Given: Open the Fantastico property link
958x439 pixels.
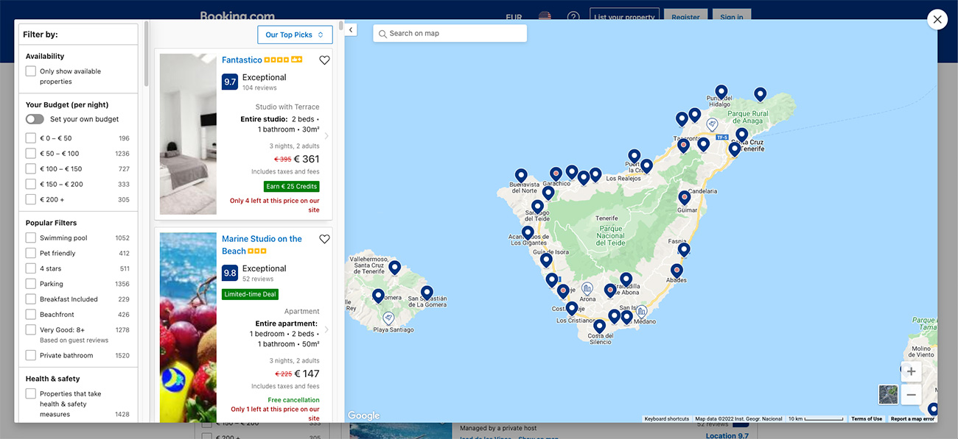Looking at the screenshot, I should tap(242, 60).
